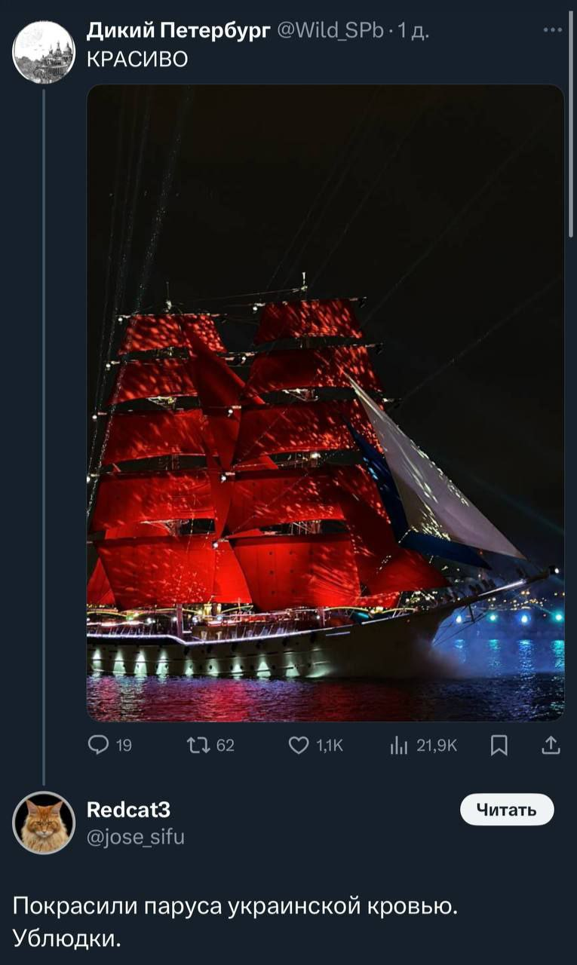Open the Дикий Петербург display name
Viewport: 577px width, 965px height.
[x=179, y=32]
